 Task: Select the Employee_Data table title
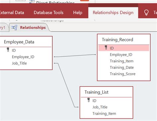click(x=19, y=42)
